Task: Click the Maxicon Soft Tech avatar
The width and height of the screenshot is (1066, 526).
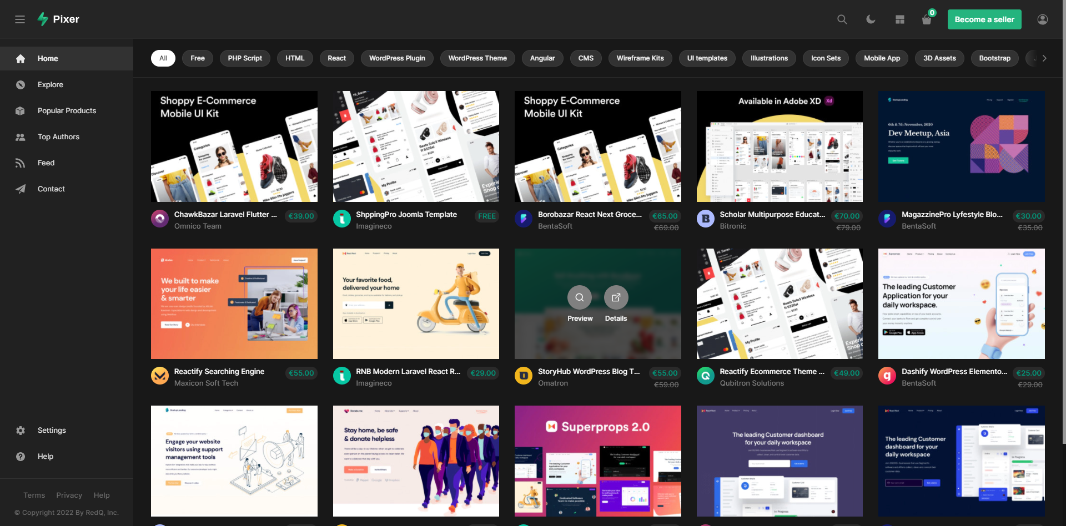Action: click(x=160, y=376)
